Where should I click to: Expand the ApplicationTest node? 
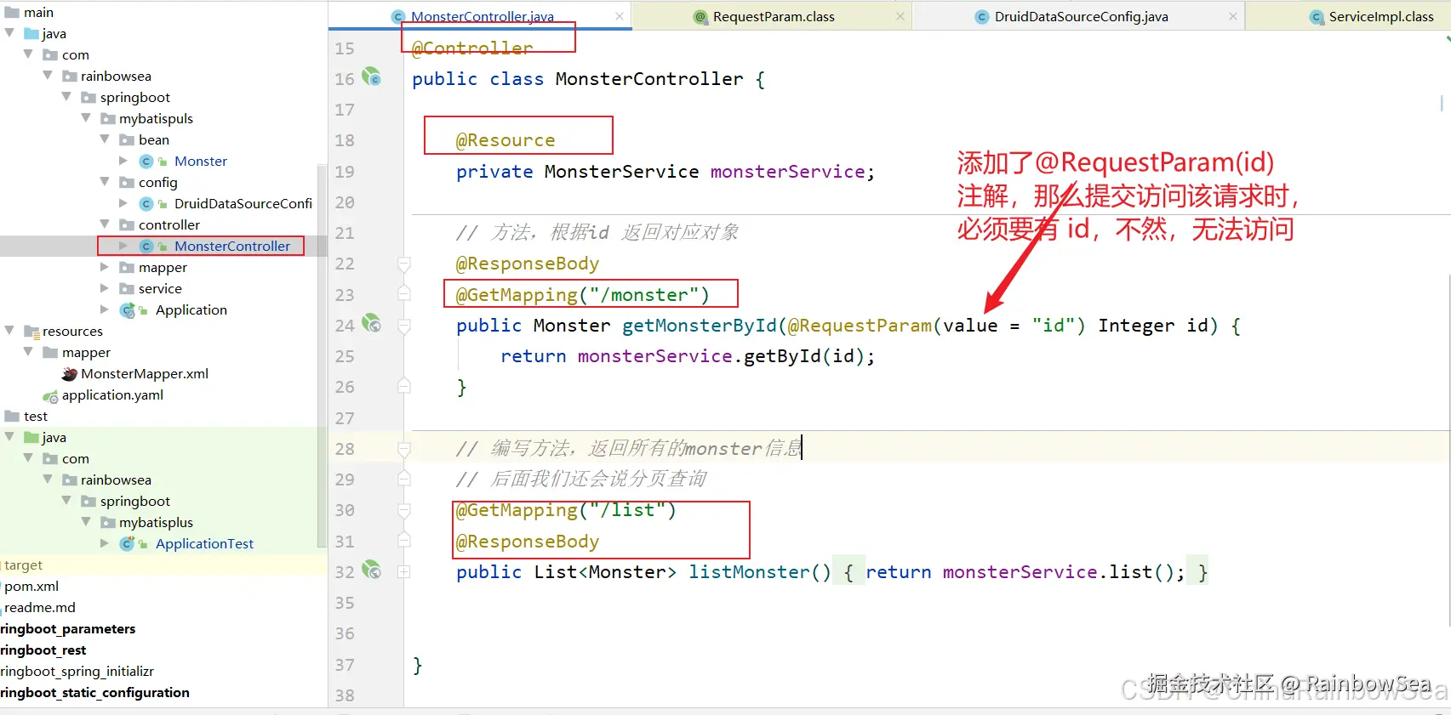pos(105,543)
